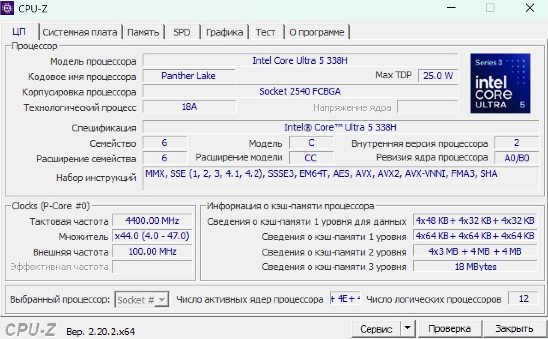Screen dimensions: 548x339
Task: Click the Спецификация label
Action: point(104,128)
